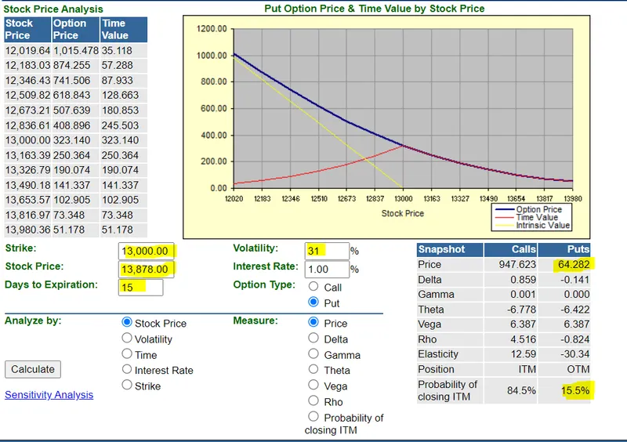Select Delta as the Measure
The width and height of the screenshot is (627, 442).
tap(314, 339)
